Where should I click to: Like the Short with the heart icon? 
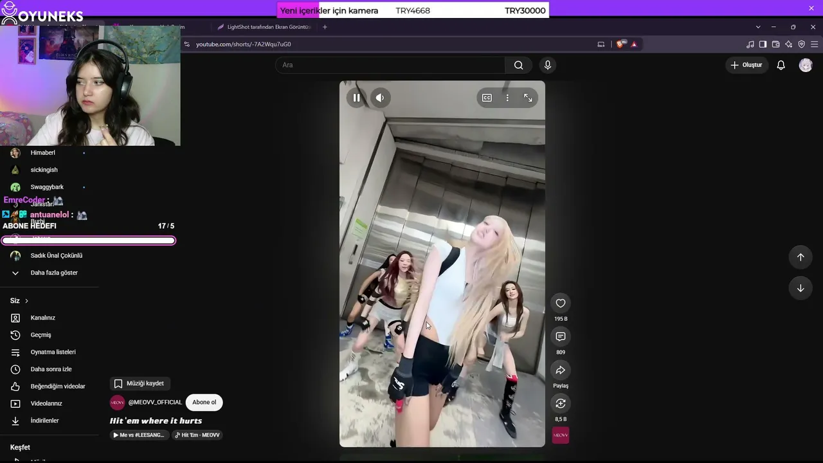point(561,304)
